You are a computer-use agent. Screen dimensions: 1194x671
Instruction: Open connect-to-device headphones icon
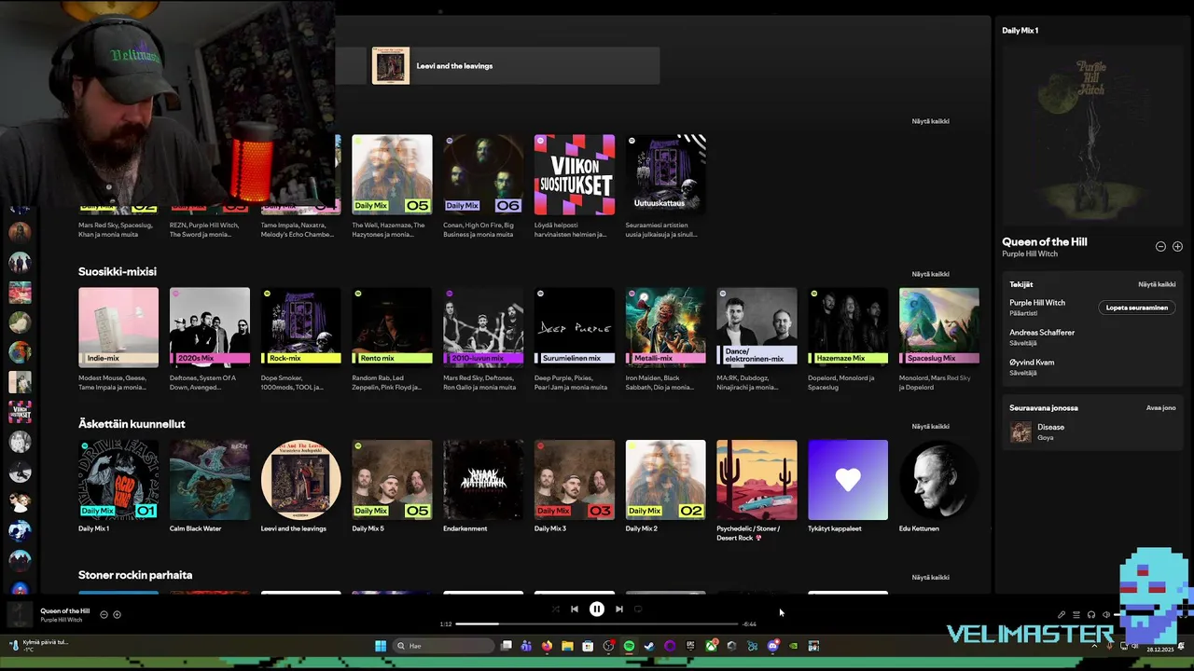point(1090,615)
